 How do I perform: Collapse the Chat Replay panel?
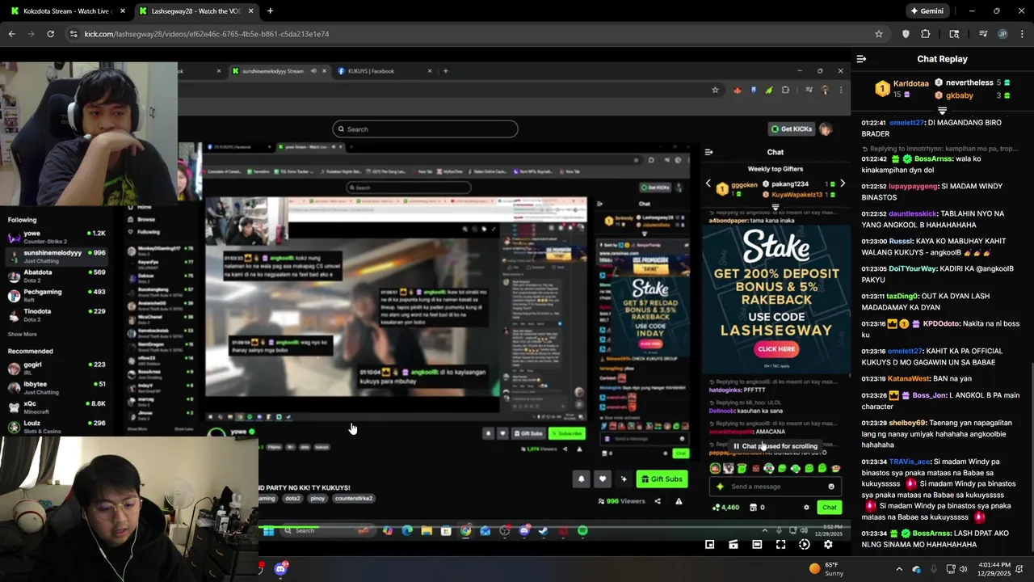pos(861,59)
